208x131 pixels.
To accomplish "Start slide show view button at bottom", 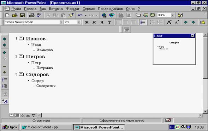I will [x=34, y=115].
